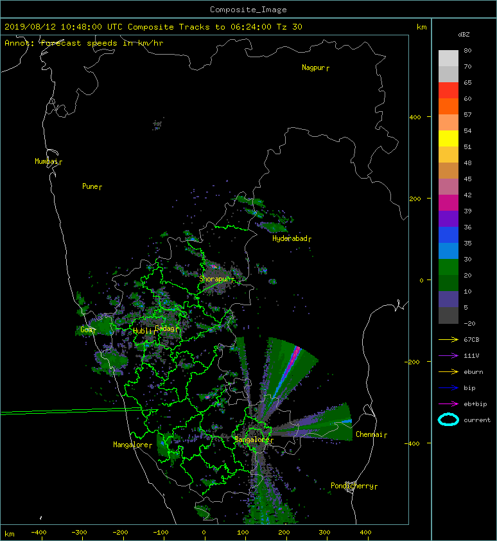Screen dimensions: 497x541
Task: Click the forecast speeds annotation text
Action: point(84,43)
